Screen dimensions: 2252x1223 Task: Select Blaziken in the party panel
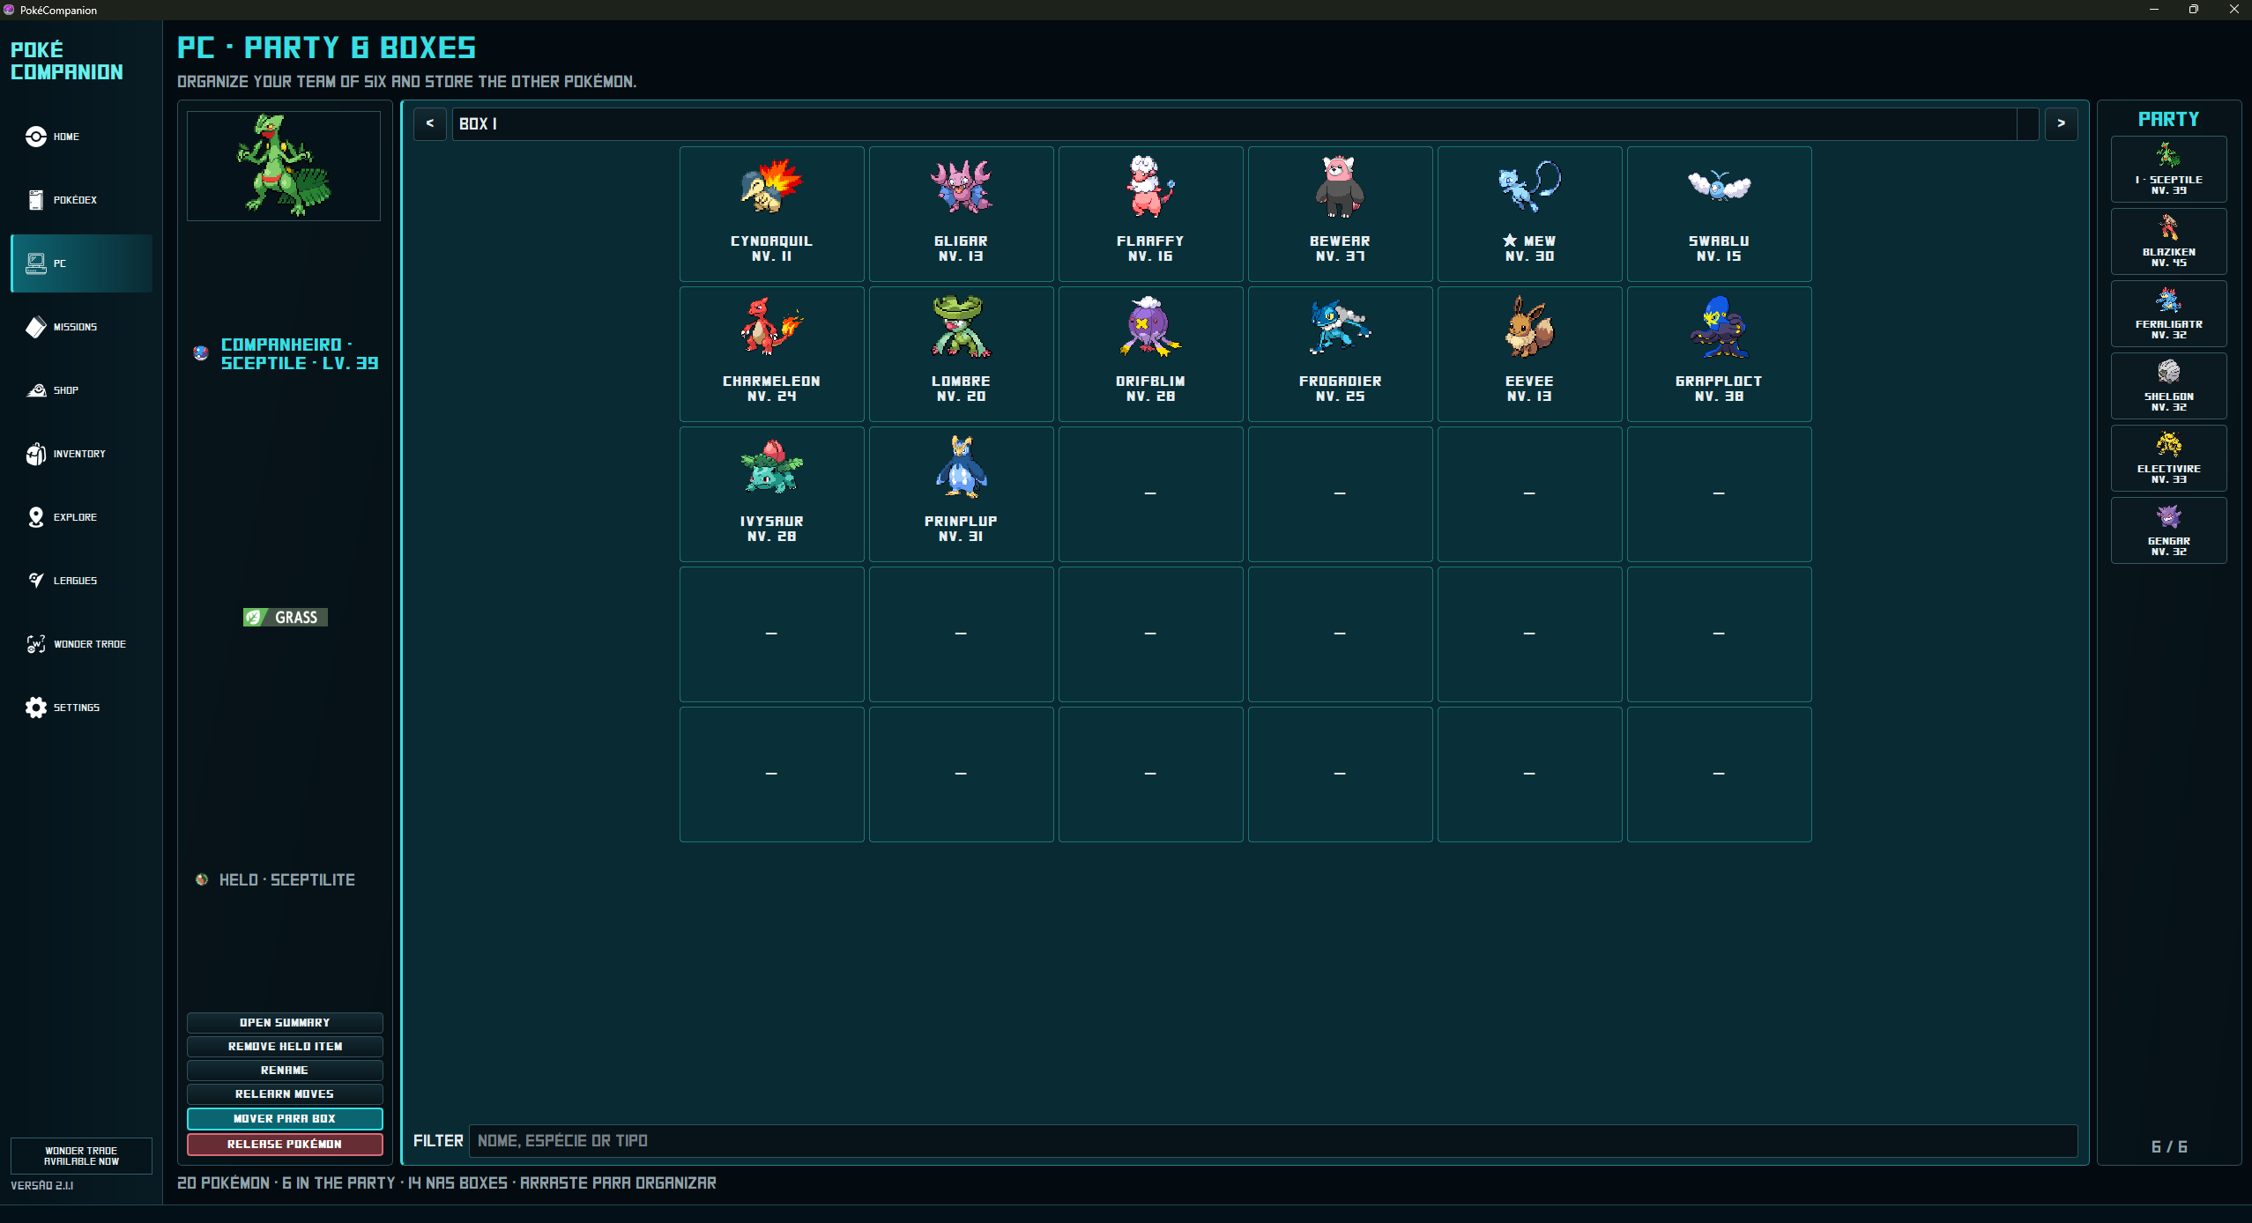coord(2168,241)
